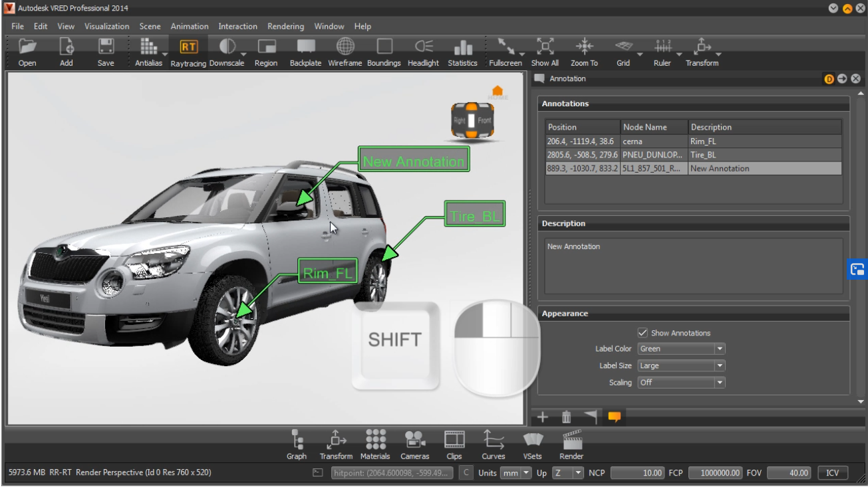Save the scene using the Save icon
868x487 pixels.
(x=106, y=47)
